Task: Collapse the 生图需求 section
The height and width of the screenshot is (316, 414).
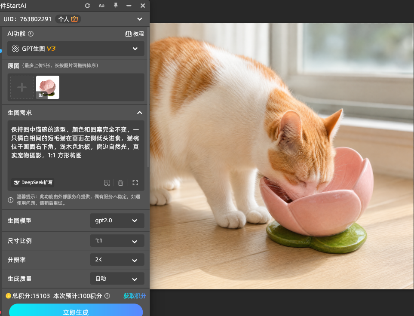Action: tap(140, 113)
